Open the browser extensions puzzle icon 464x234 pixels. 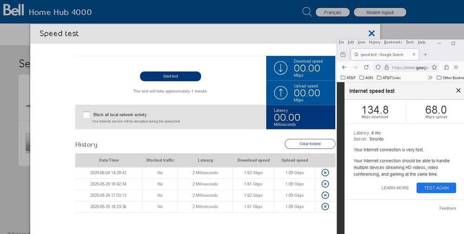click(x=446, y=67)
